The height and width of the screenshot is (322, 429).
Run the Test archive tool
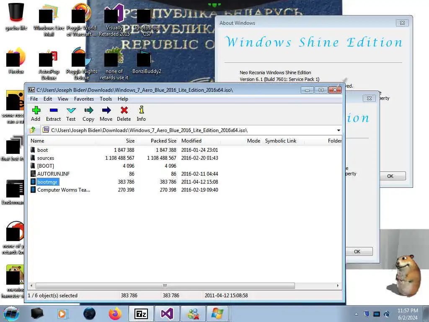click(x=71, y=113)
